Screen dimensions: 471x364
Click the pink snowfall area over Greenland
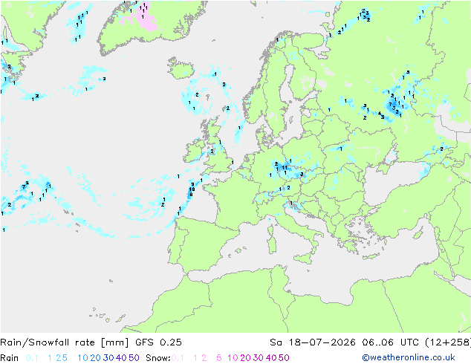(146, 19)
